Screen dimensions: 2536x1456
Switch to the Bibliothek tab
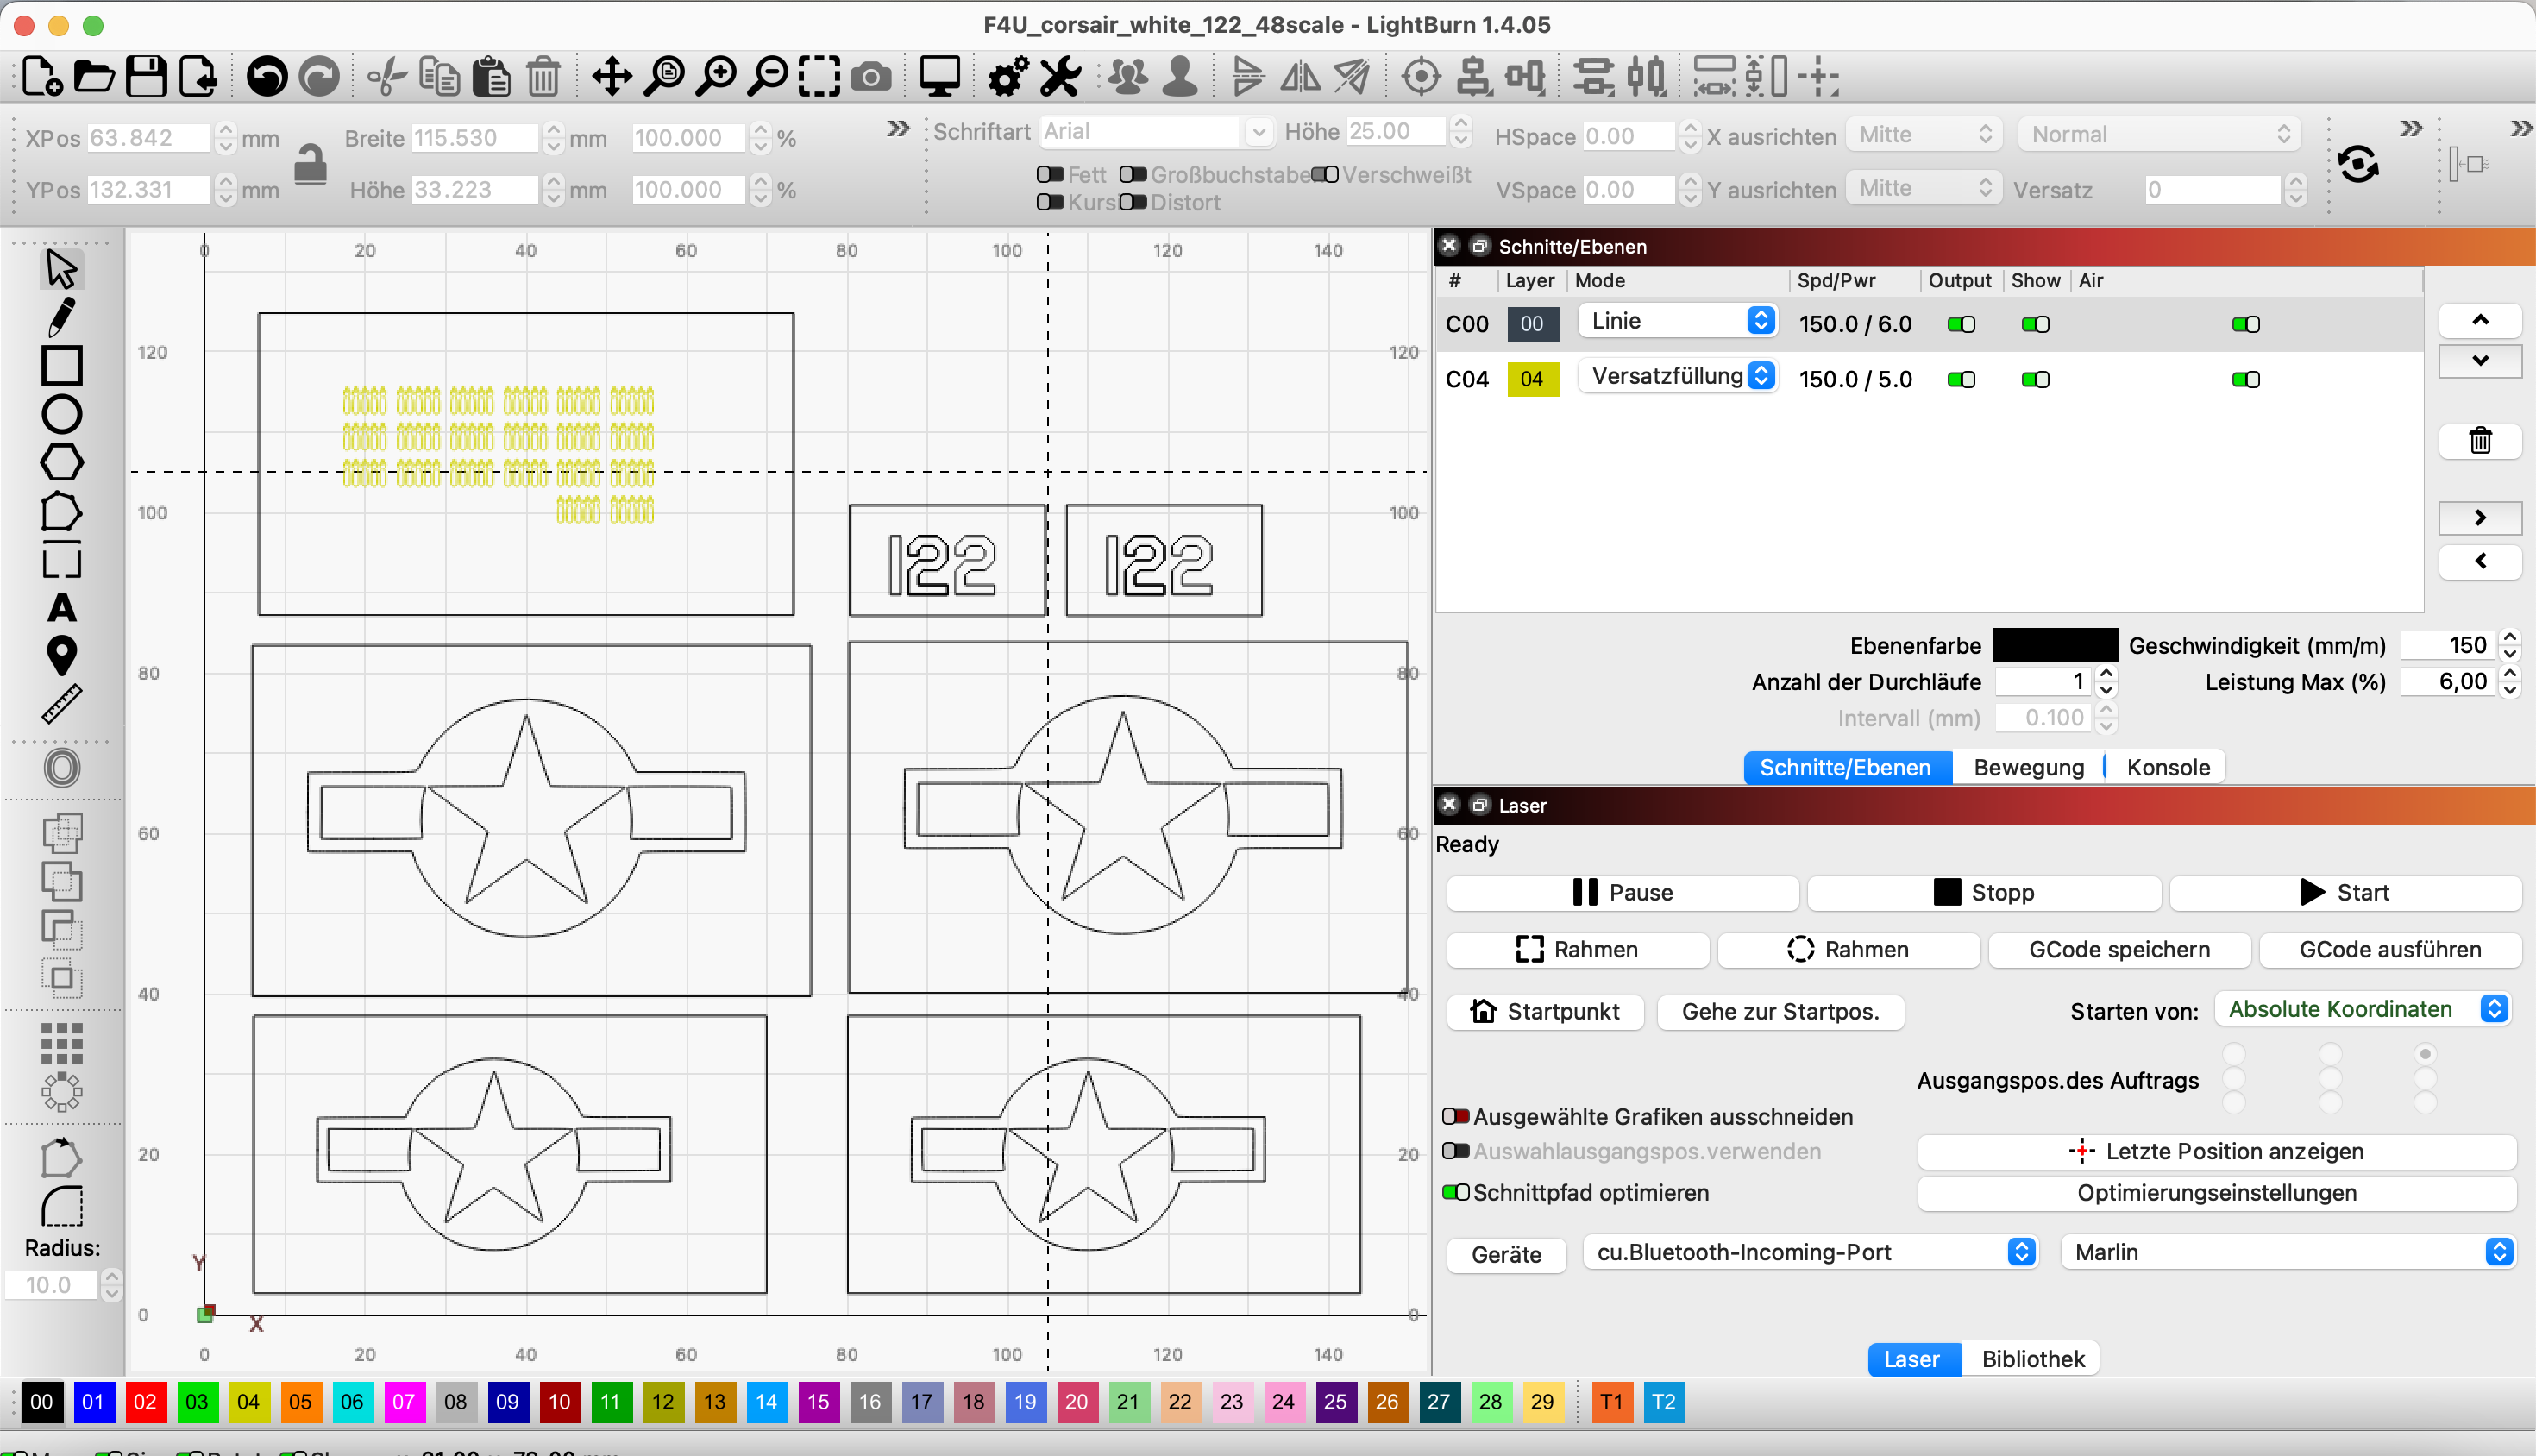(x=2032, y=1359)
